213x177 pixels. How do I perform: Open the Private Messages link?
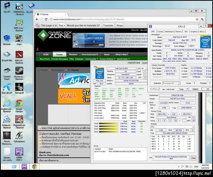(x=60, y=59)
